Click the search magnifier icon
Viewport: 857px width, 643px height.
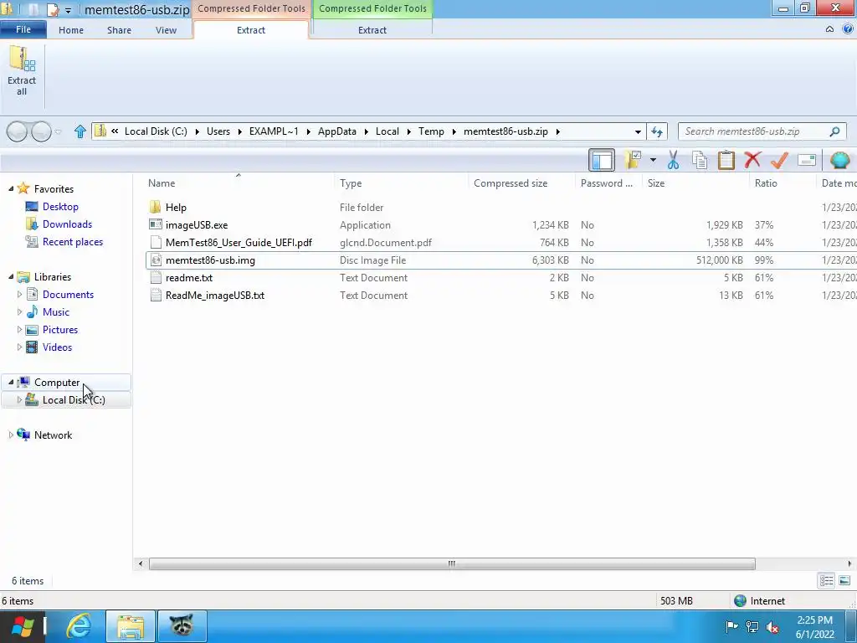(834, 131)
